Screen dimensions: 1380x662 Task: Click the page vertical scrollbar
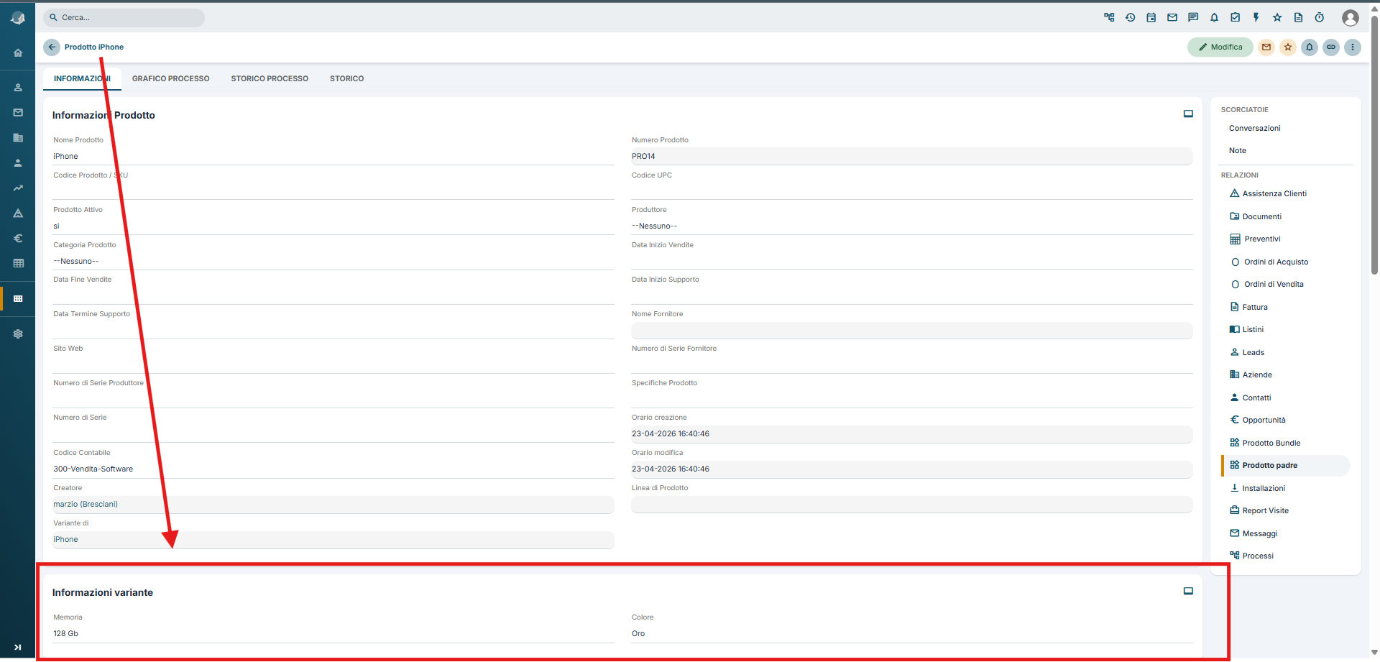pyautogui.click(x=1374, y=144)
